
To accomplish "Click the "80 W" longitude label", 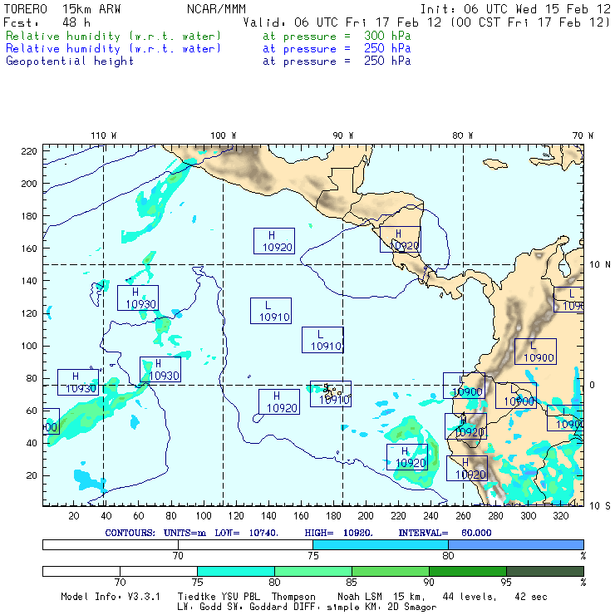I will pyautogui.click(x=462, y=135).
